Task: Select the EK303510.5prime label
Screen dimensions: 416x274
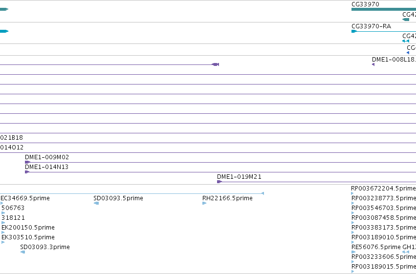Action: coord(28,237)
